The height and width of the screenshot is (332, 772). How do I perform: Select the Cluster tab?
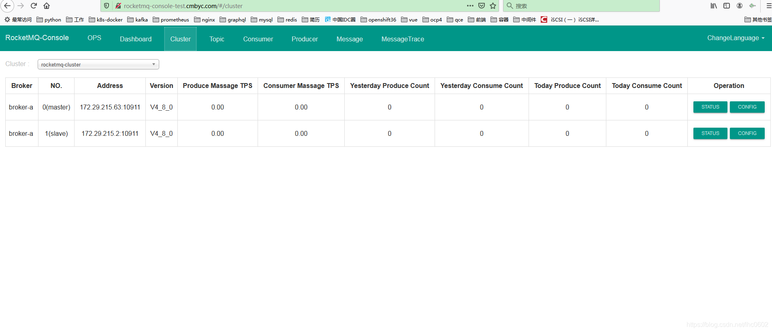(180, 39)
